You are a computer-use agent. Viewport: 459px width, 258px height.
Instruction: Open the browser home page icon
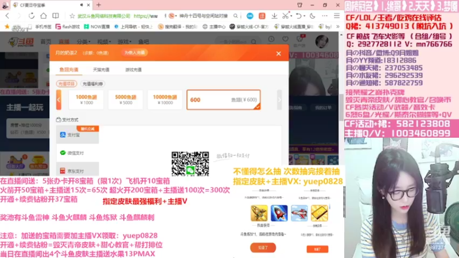pyautogui.click(x=44, y=16)
